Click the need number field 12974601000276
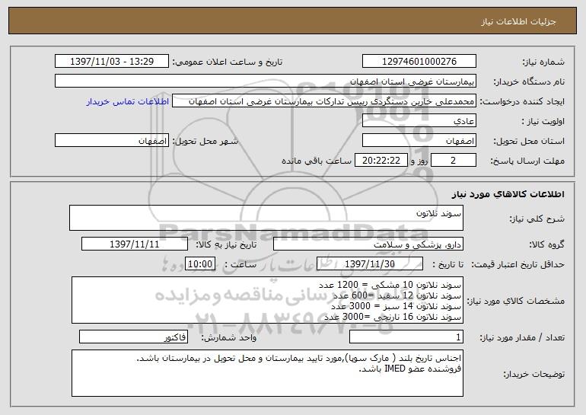 [x=419, y=62]
